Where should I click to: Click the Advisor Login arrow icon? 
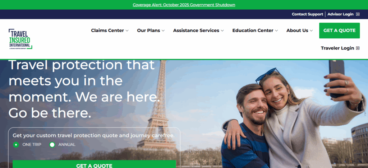click(358, 14)
